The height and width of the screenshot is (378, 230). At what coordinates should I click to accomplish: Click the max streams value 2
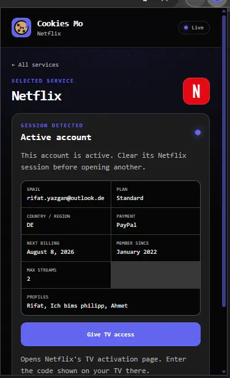pos(29,279)
